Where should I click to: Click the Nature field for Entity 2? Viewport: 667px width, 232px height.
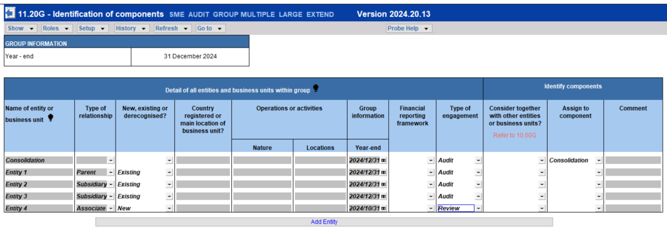[263, 184]
